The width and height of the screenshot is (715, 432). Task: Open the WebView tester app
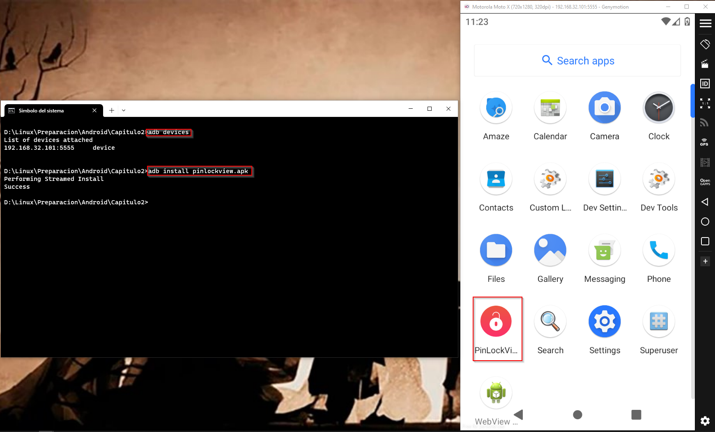coord(496,393)
